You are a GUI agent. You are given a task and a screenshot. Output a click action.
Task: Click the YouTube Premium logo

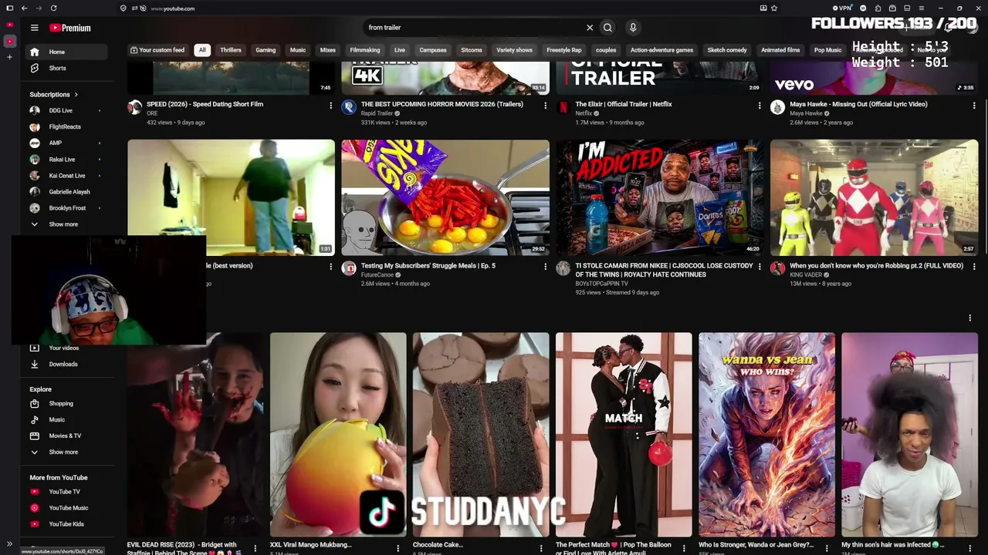tap(70, 28)
